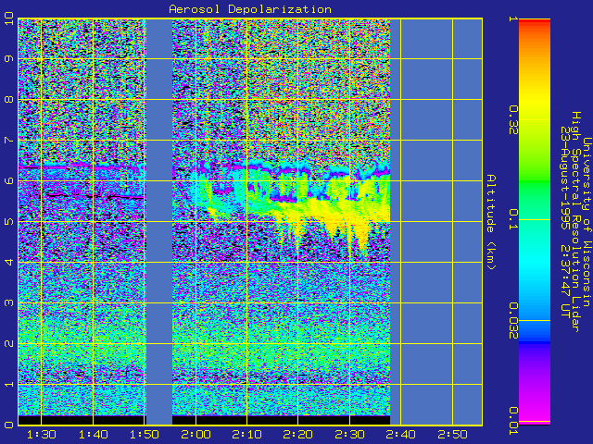
Task: Click the altitude axis label 10
Action: pyautogui.click(x=8, y=18)
